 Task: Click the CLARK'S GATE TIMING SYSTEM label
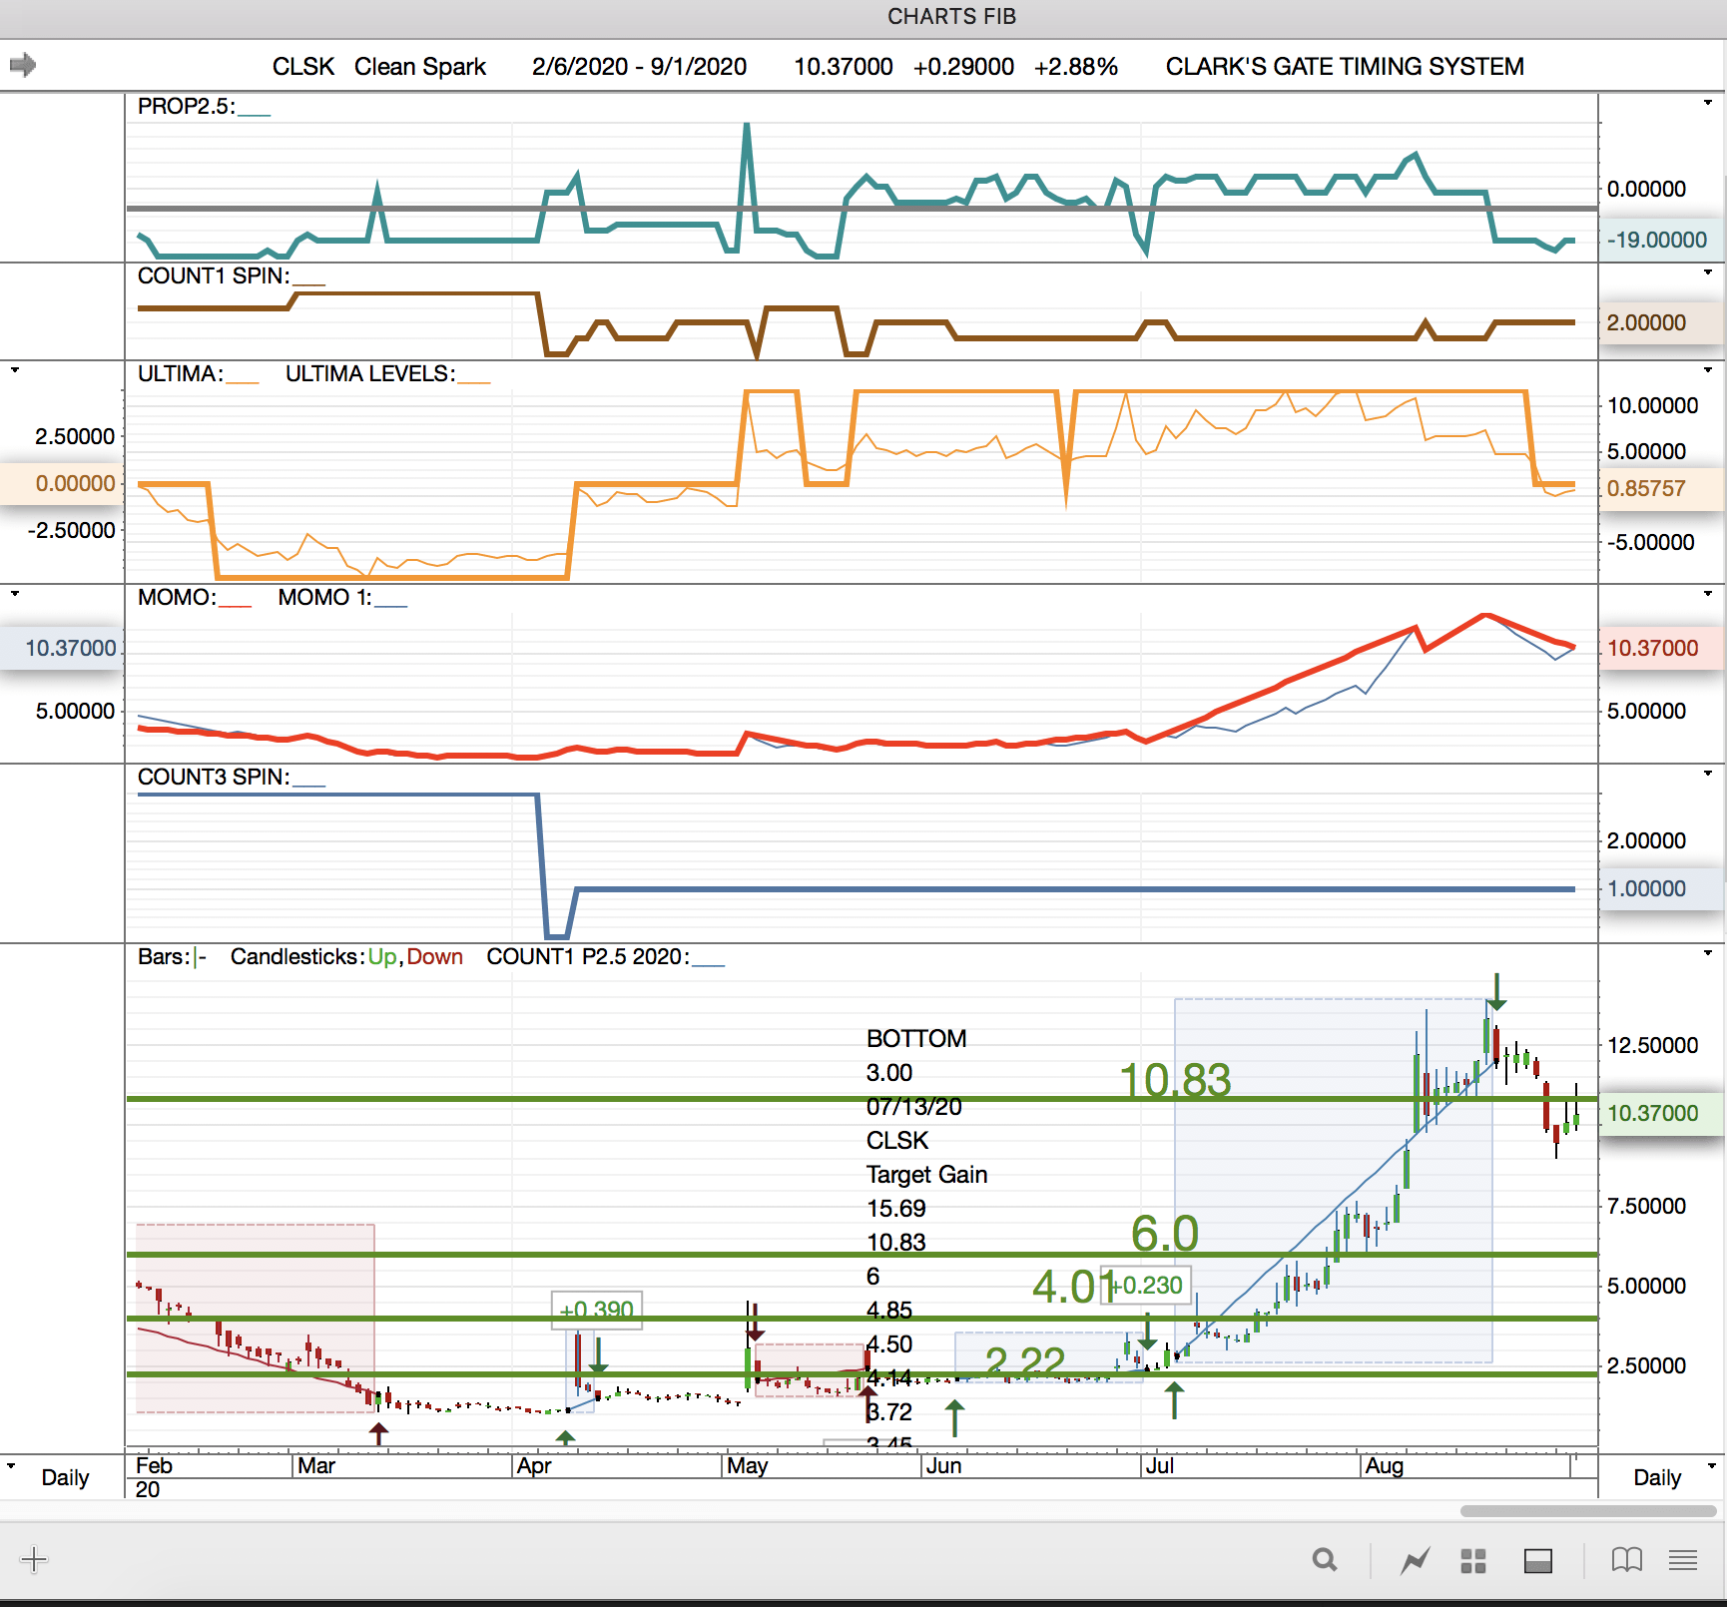1344,67
